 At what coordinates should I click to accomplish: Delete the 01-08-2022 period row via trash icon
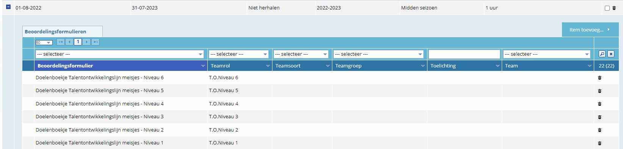pos(614,8)
